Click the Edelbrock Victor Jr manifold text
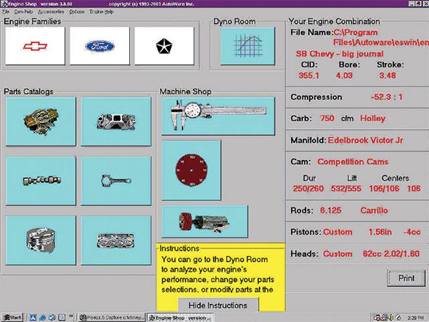Viewport: 429px width, 322px height. 365,141
